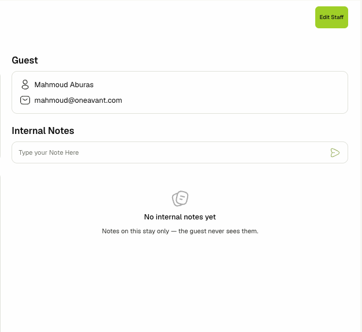This screenshot has height=332, width=362.
Task: Open the mahmoud@oneavant.com email address
Action: click(x=79, y=100)
